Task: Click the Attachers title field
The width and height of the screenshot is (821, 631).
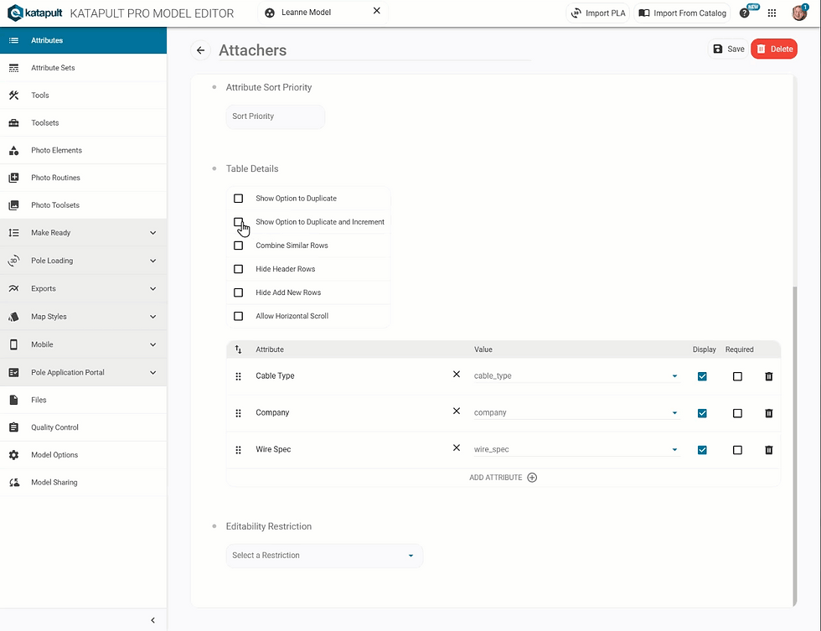Action: click(x=374, y=51)
